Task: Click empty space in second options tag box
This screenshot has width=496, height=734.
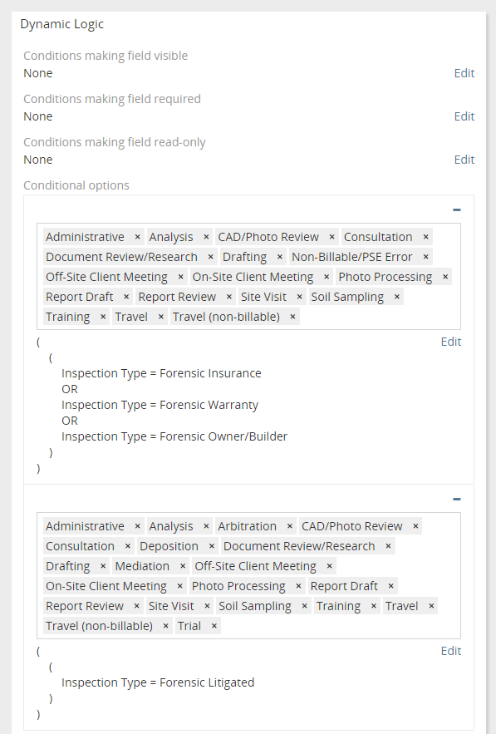Action: pos(337,626)
